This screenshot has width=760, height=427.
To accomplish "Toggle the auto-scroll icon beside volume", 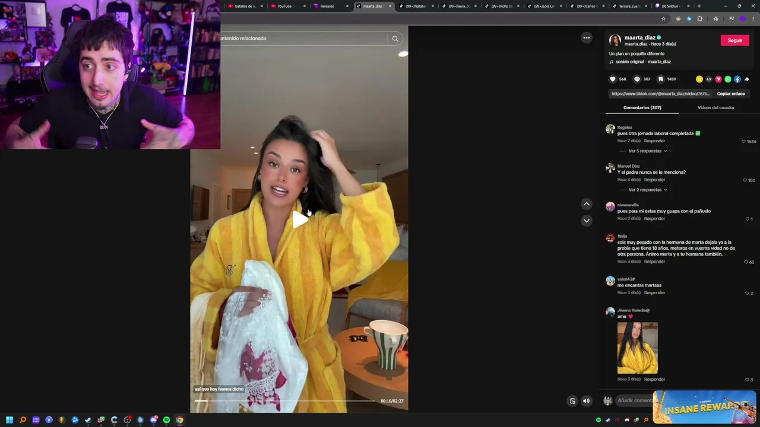I will pyautogui.click(x=572, y=401).
